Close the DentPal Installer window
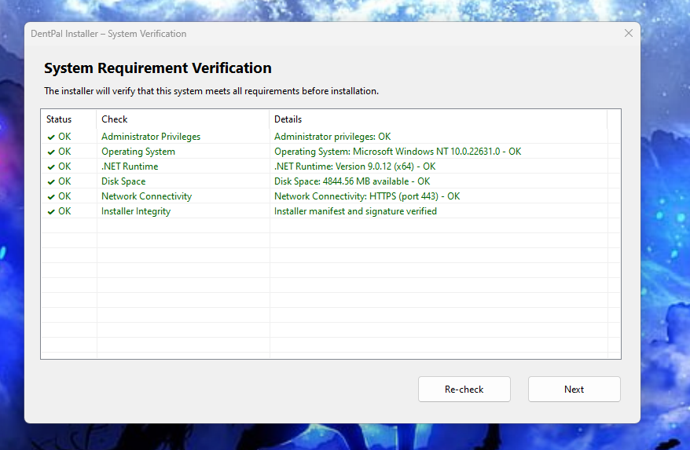Screen dimensions: 690x450 tap(628, 34)
